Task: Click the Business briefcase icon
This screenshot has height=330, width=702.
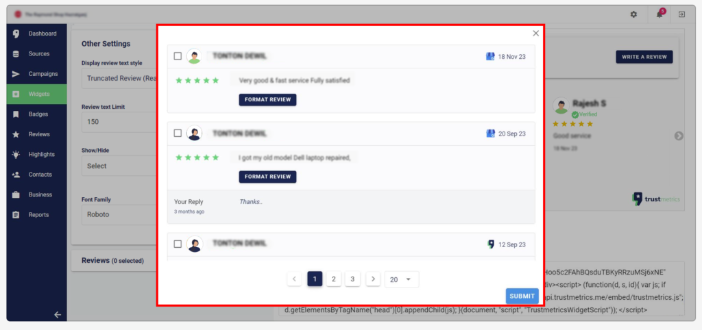Action: [16, 194]
